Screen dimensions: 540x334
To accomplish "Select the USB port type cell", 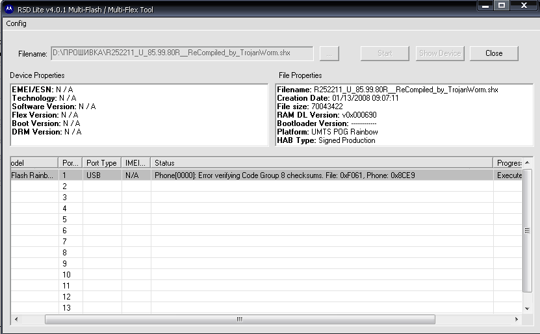I will pyautogui.click(x=102, y=175).
